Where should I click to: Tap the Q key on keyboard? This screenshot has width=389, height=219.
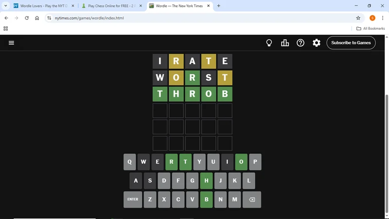[129, 162]
